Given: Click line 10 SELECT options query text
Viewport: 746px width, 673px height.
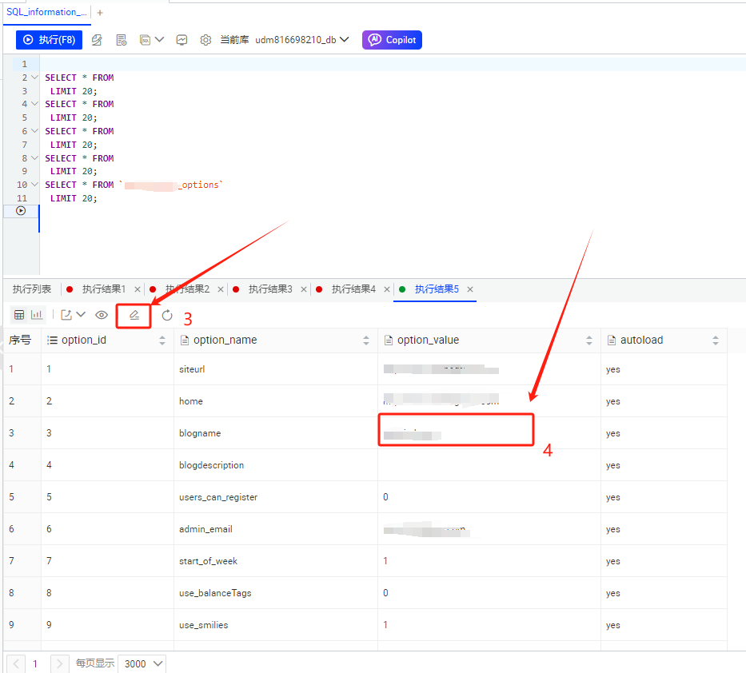Looking at the screenshot, I should click(134, 185).
